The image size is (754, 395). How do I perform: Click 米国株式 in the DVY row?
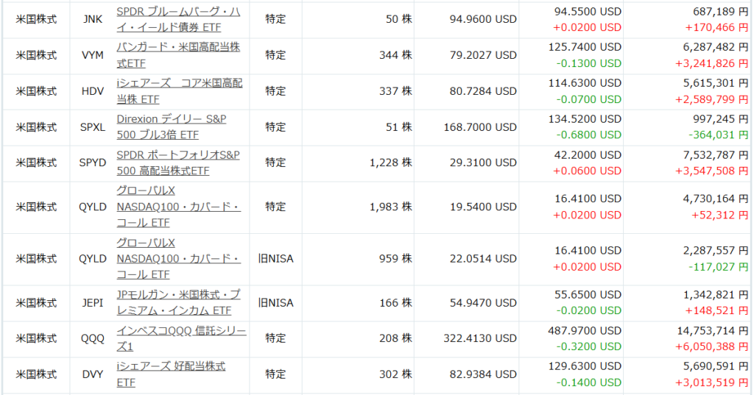(36, 374)
